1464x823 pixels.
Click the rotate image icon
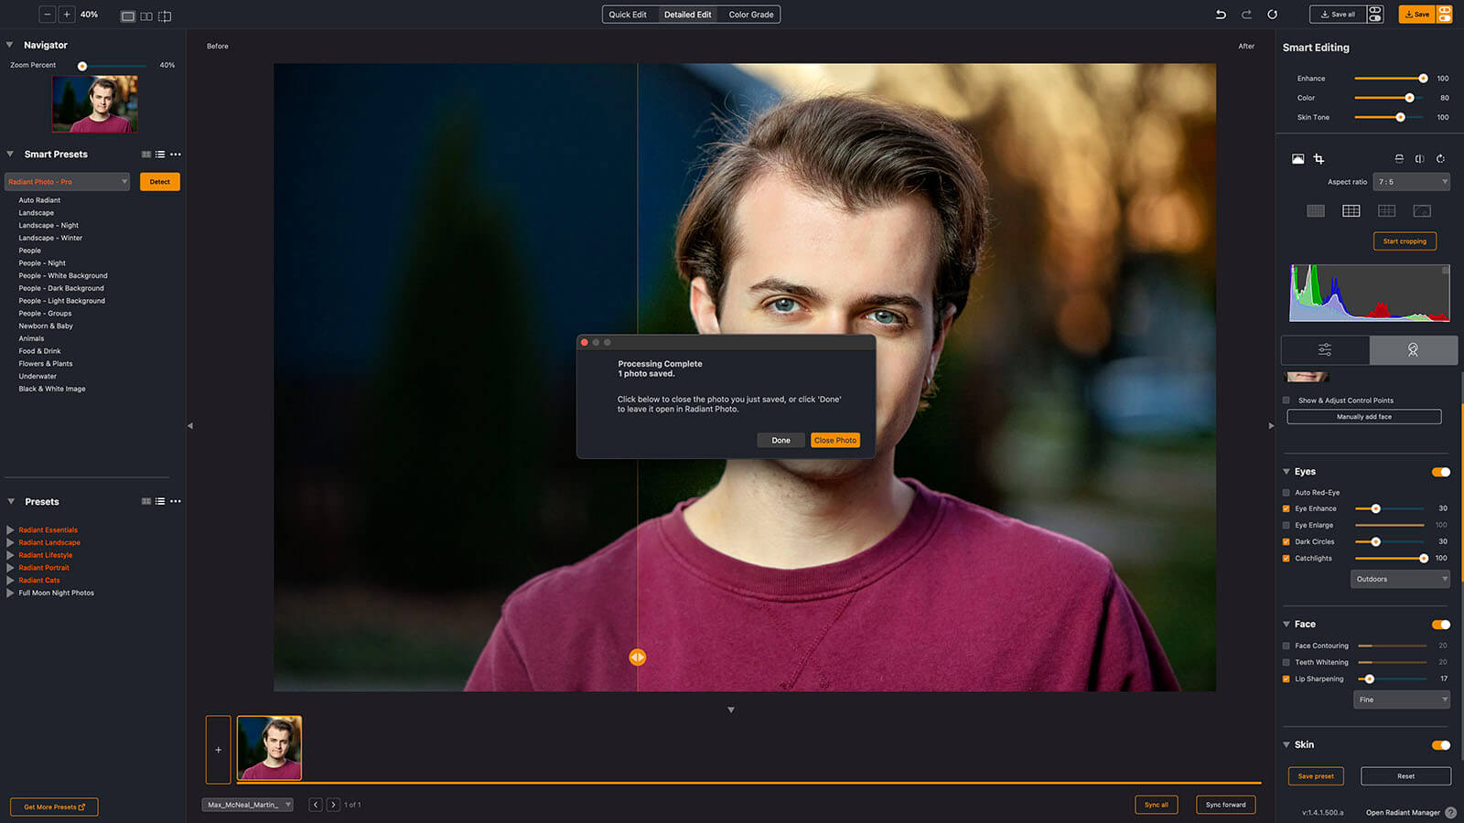point(1440,159)
